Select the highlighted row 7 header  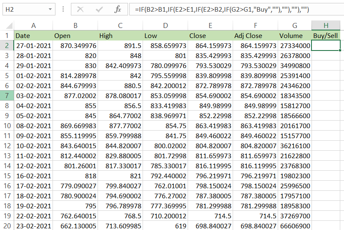[7, 96]
